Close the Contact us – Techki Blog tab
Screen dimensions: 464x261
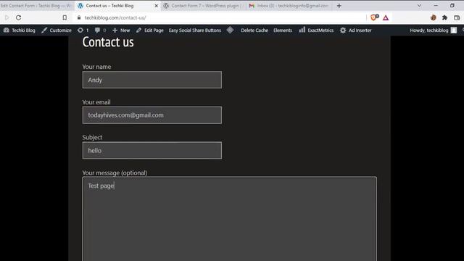pos(157,6)
